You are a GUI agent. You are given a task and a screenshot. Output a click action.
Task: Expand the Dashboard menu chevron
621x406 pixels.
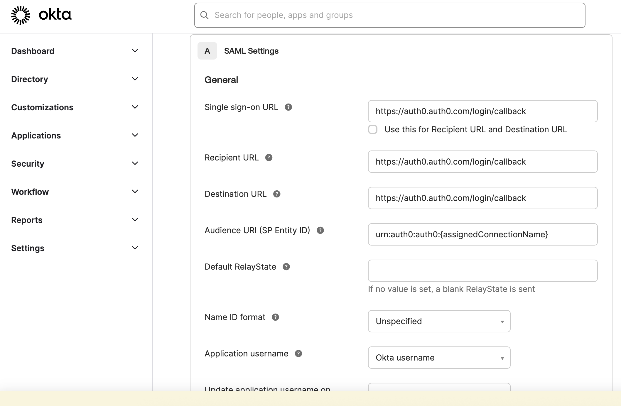point(135,51)
